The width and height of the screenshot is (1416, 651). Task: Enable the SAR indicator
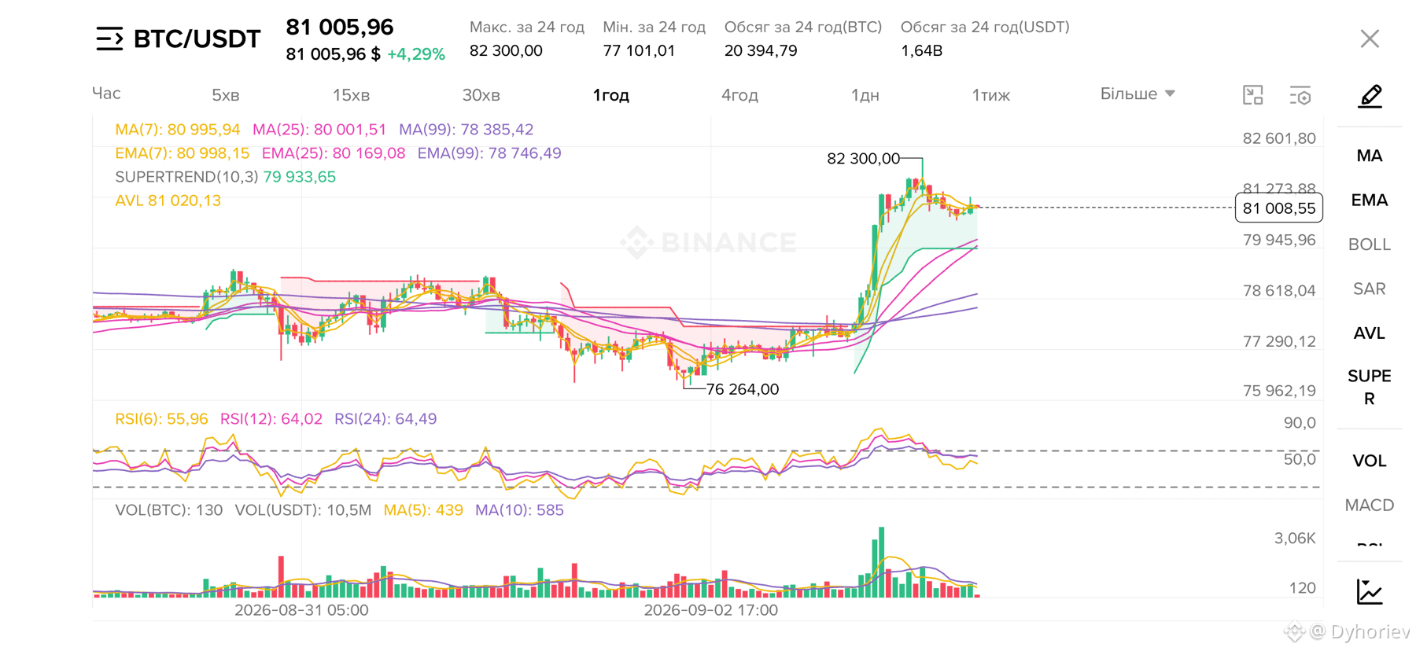coord(1370,289)
